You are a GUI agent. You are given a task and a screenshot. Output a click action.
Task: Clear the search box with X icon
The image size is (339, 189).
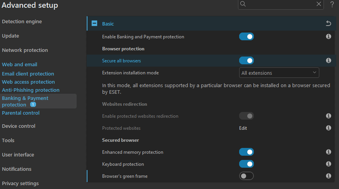(319, 4)
